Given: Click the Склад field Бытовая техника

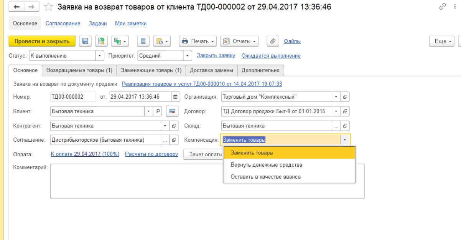Looking at the screenshot, I should [277, 126].
